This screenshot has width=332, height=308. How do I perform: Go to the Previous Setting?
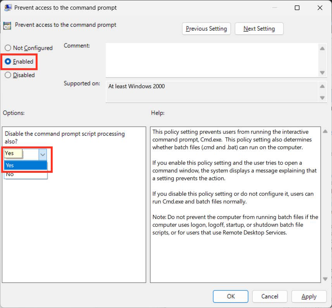[206, 28]
